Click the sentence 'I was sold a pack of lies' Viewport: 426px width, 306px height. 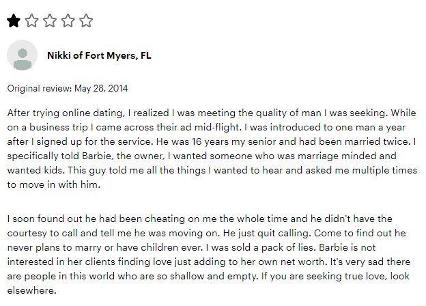[x=261, y=247]
